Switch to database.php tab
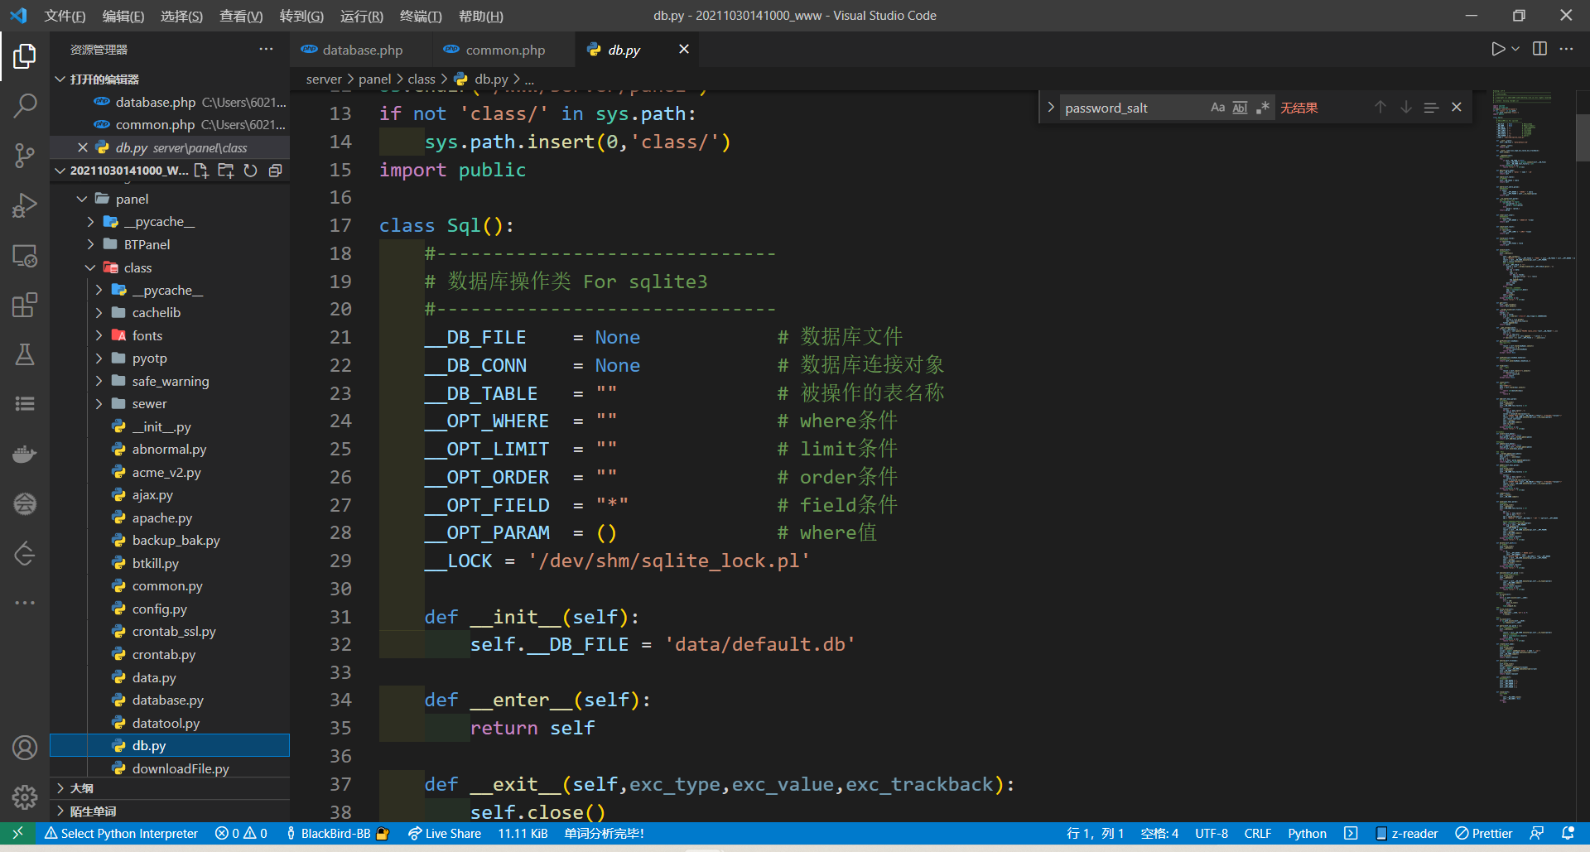 click(x=362, y=50)
